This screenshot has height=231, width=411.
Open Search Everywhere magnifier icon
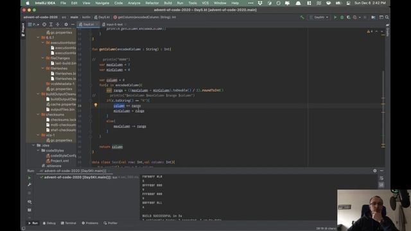coord(387,17)
